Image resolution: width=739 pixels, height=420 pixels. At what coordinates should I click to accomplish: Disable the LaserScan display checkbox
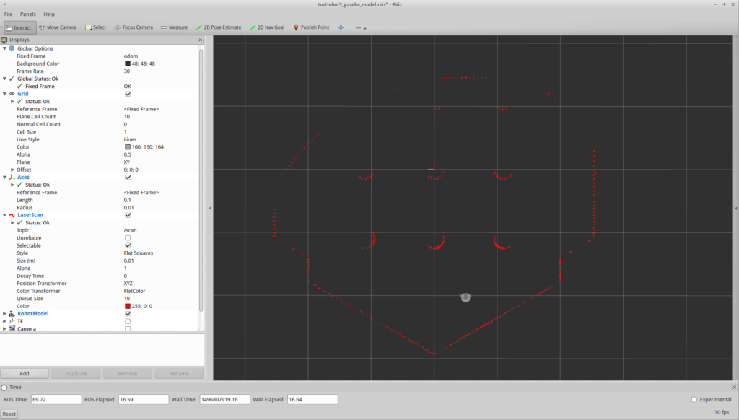(x=128, y=215)
